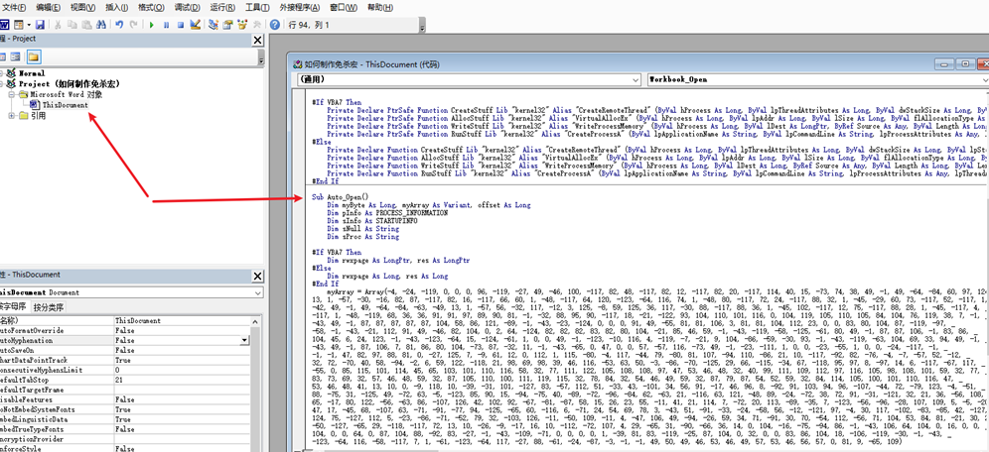Click ConsecutiveHyphensLimit value 0
Screen dimensions: 989x452
[182, 370]
